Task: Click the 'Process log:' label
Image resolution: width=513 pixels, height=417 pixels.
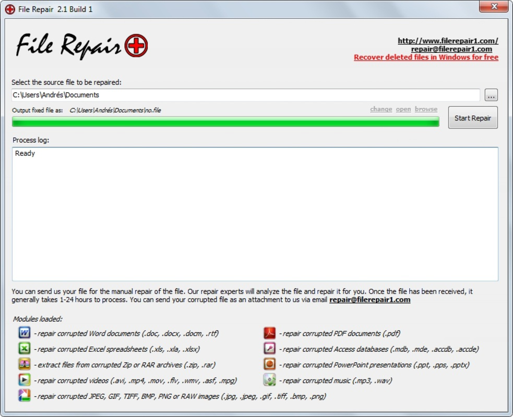Action: (x=31, y=140)
